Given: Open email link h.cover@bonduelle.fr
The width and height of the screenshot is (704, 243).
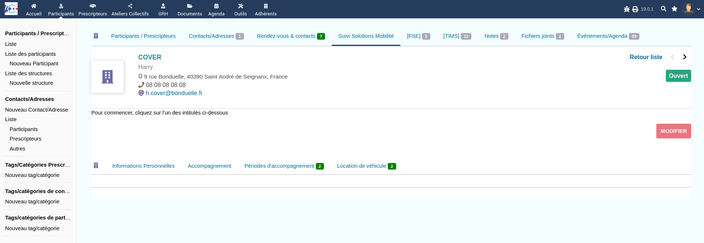Looking at the screenshot, I should [174, 93].
